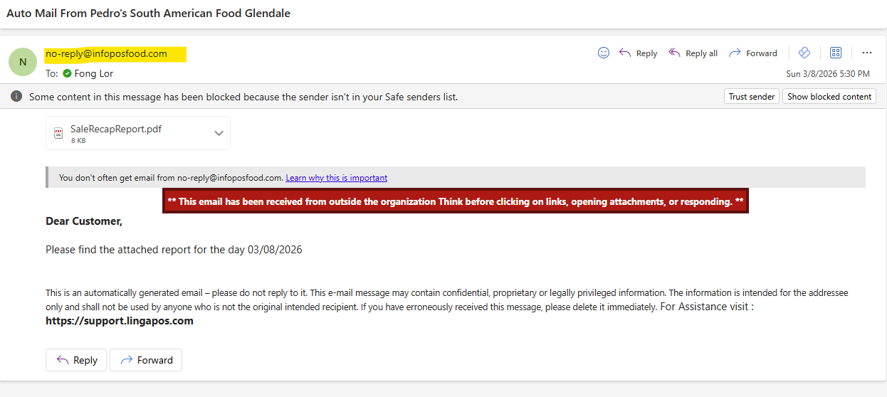Click the PDF file icon of the attachment
This screenshot has width=887, height=397.
coord(58,133)
